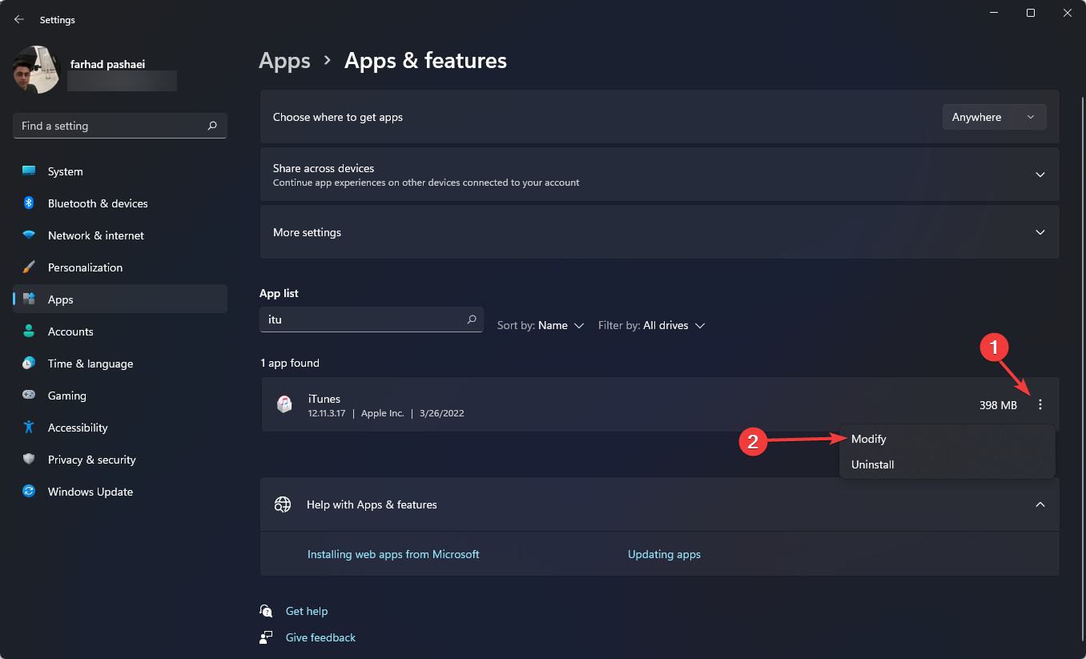Viewport: 1086px width, 659px height.
Task: Click the Find a setting search box
Action: tap(112, 126)
